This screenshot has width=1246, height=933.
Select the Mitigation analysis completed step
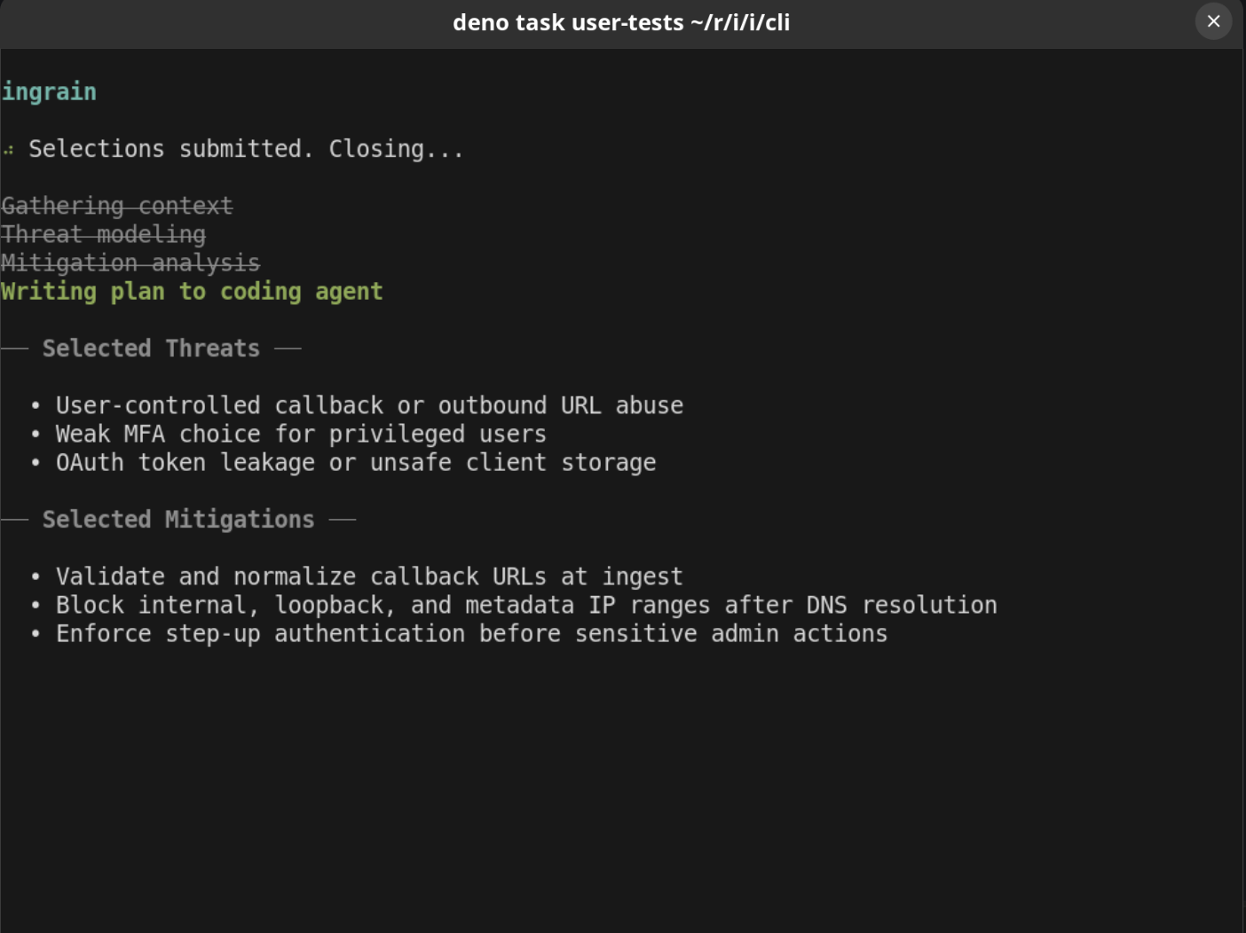click(x=130, y=263)
